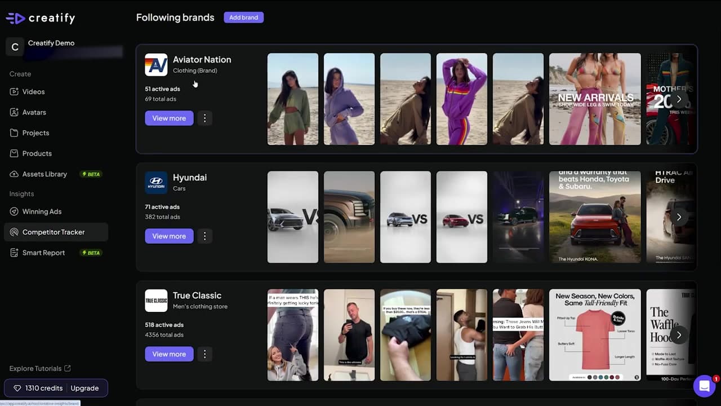The width and height of the screenshot is (721, 406).
Task: Open the NEW ARRIVALS ad thumbnail
Action: (x=595, y=99)
